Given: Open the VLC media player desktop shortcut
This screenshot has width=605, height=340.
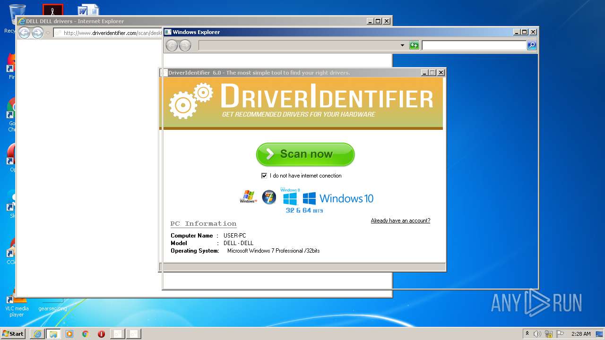Looking at the screenshot, I should 17,306.
